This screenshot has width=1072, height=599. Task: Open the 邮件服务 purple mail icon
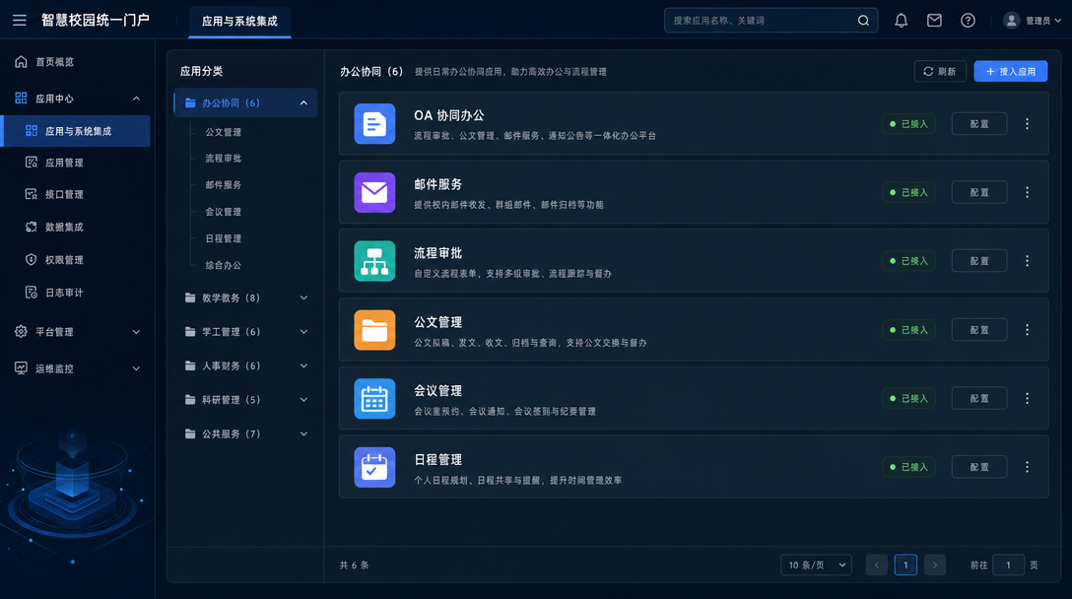tap(374, 192)
